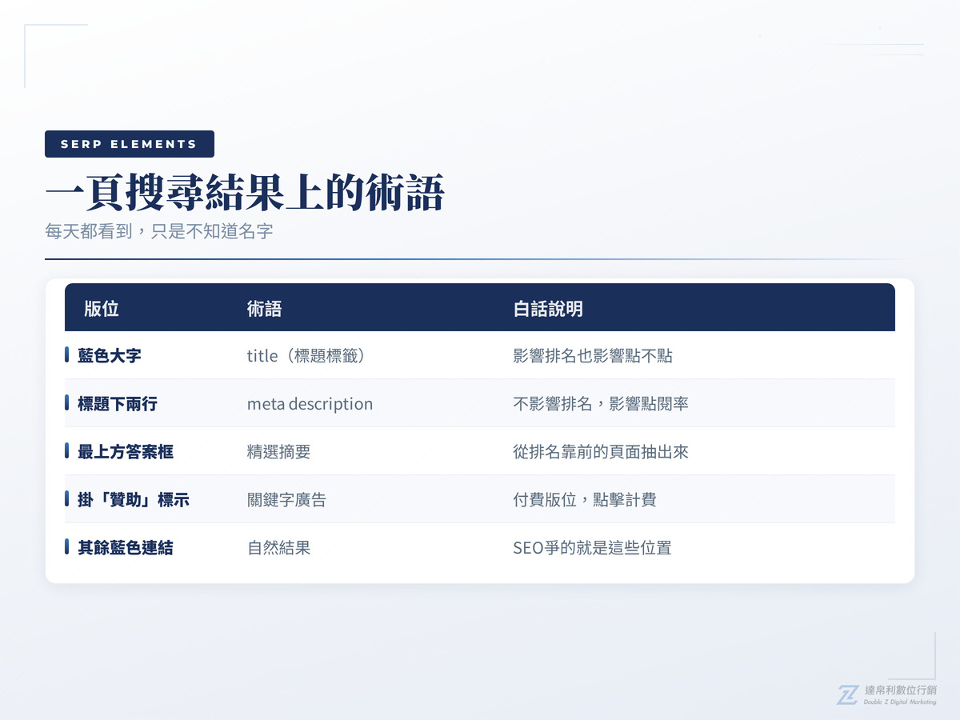Click the SERP ELEMENTS badge
The image size is (960, 720).
[130, 144]
